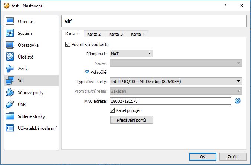The image size is (251, 165).
Task: Open the Úložiště disk icon
Action: click(10, 57)
